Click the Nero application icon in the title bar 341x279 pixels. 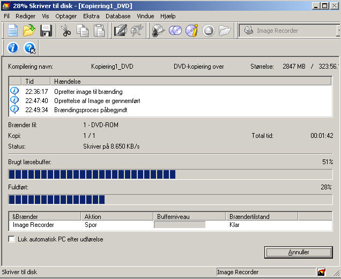[6, 6]
